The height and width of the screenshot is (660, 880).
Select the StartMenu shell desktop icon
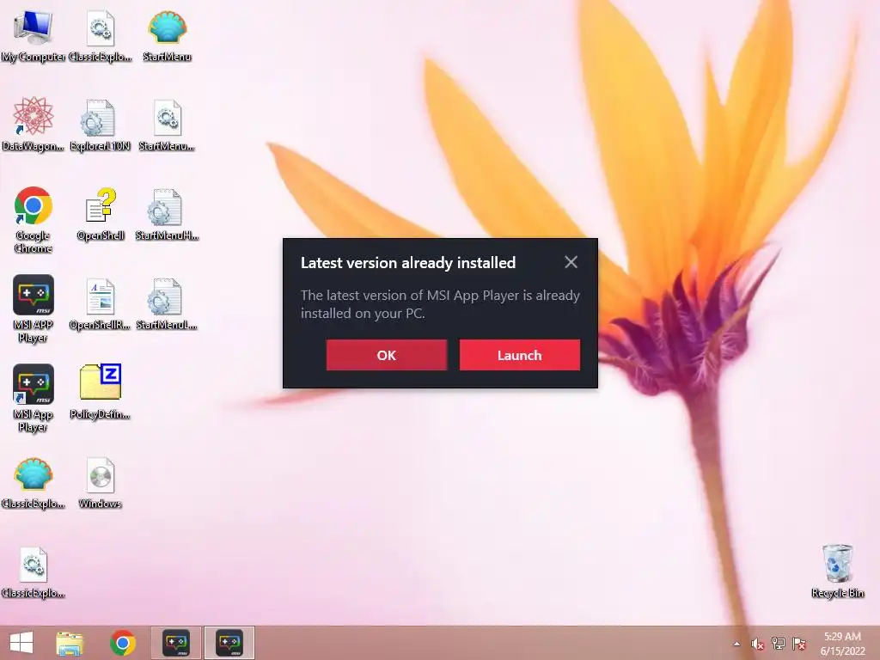[167, 34]
